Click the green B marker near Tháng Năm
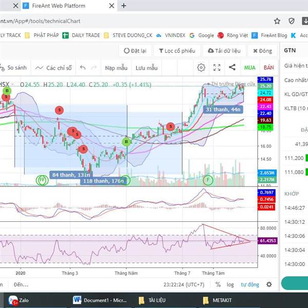308x308 pixels. click(x=126, y=142)
